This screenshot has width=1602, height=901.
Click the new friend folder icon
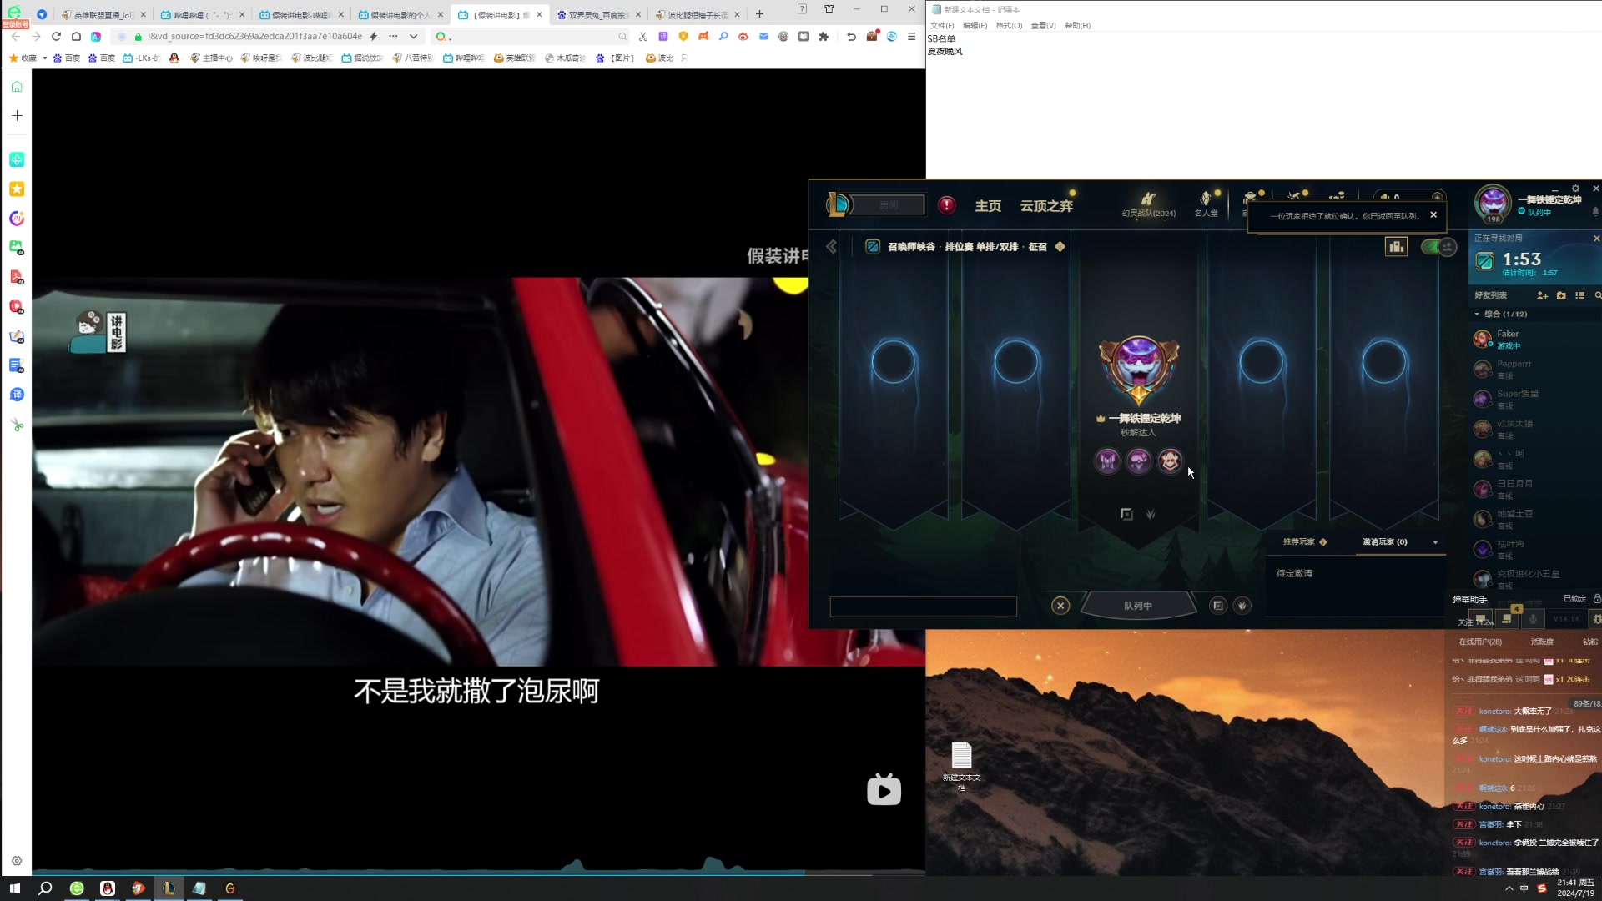click(1561, 295)
